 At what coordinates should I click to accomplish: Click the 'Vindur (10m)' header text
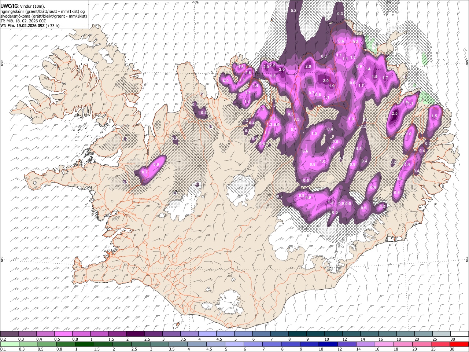coord(32,6)
